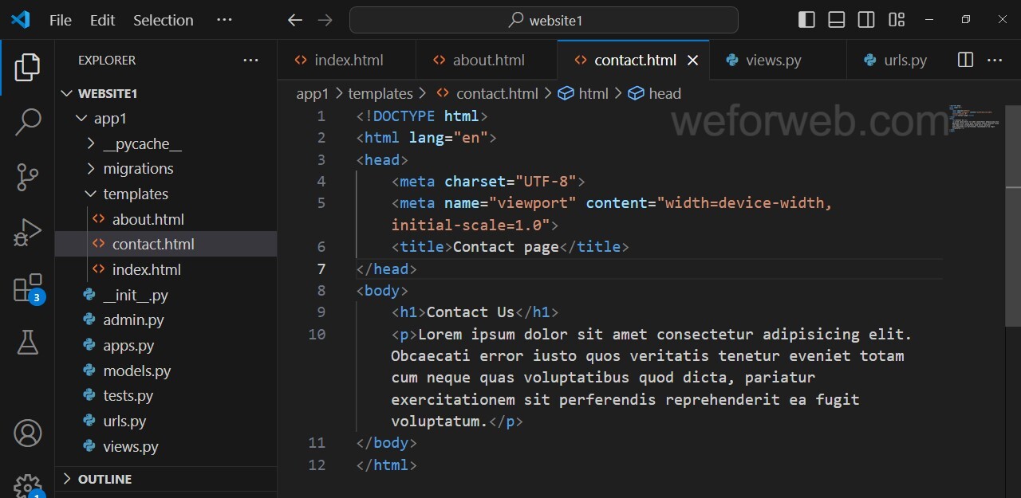The width and height of the screenshot is (1021, 498).
Task: Open the Source Control view
Action: pos(28,177)
